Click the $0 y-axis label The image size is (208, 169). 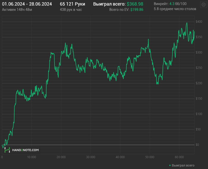tap(197, 145)
